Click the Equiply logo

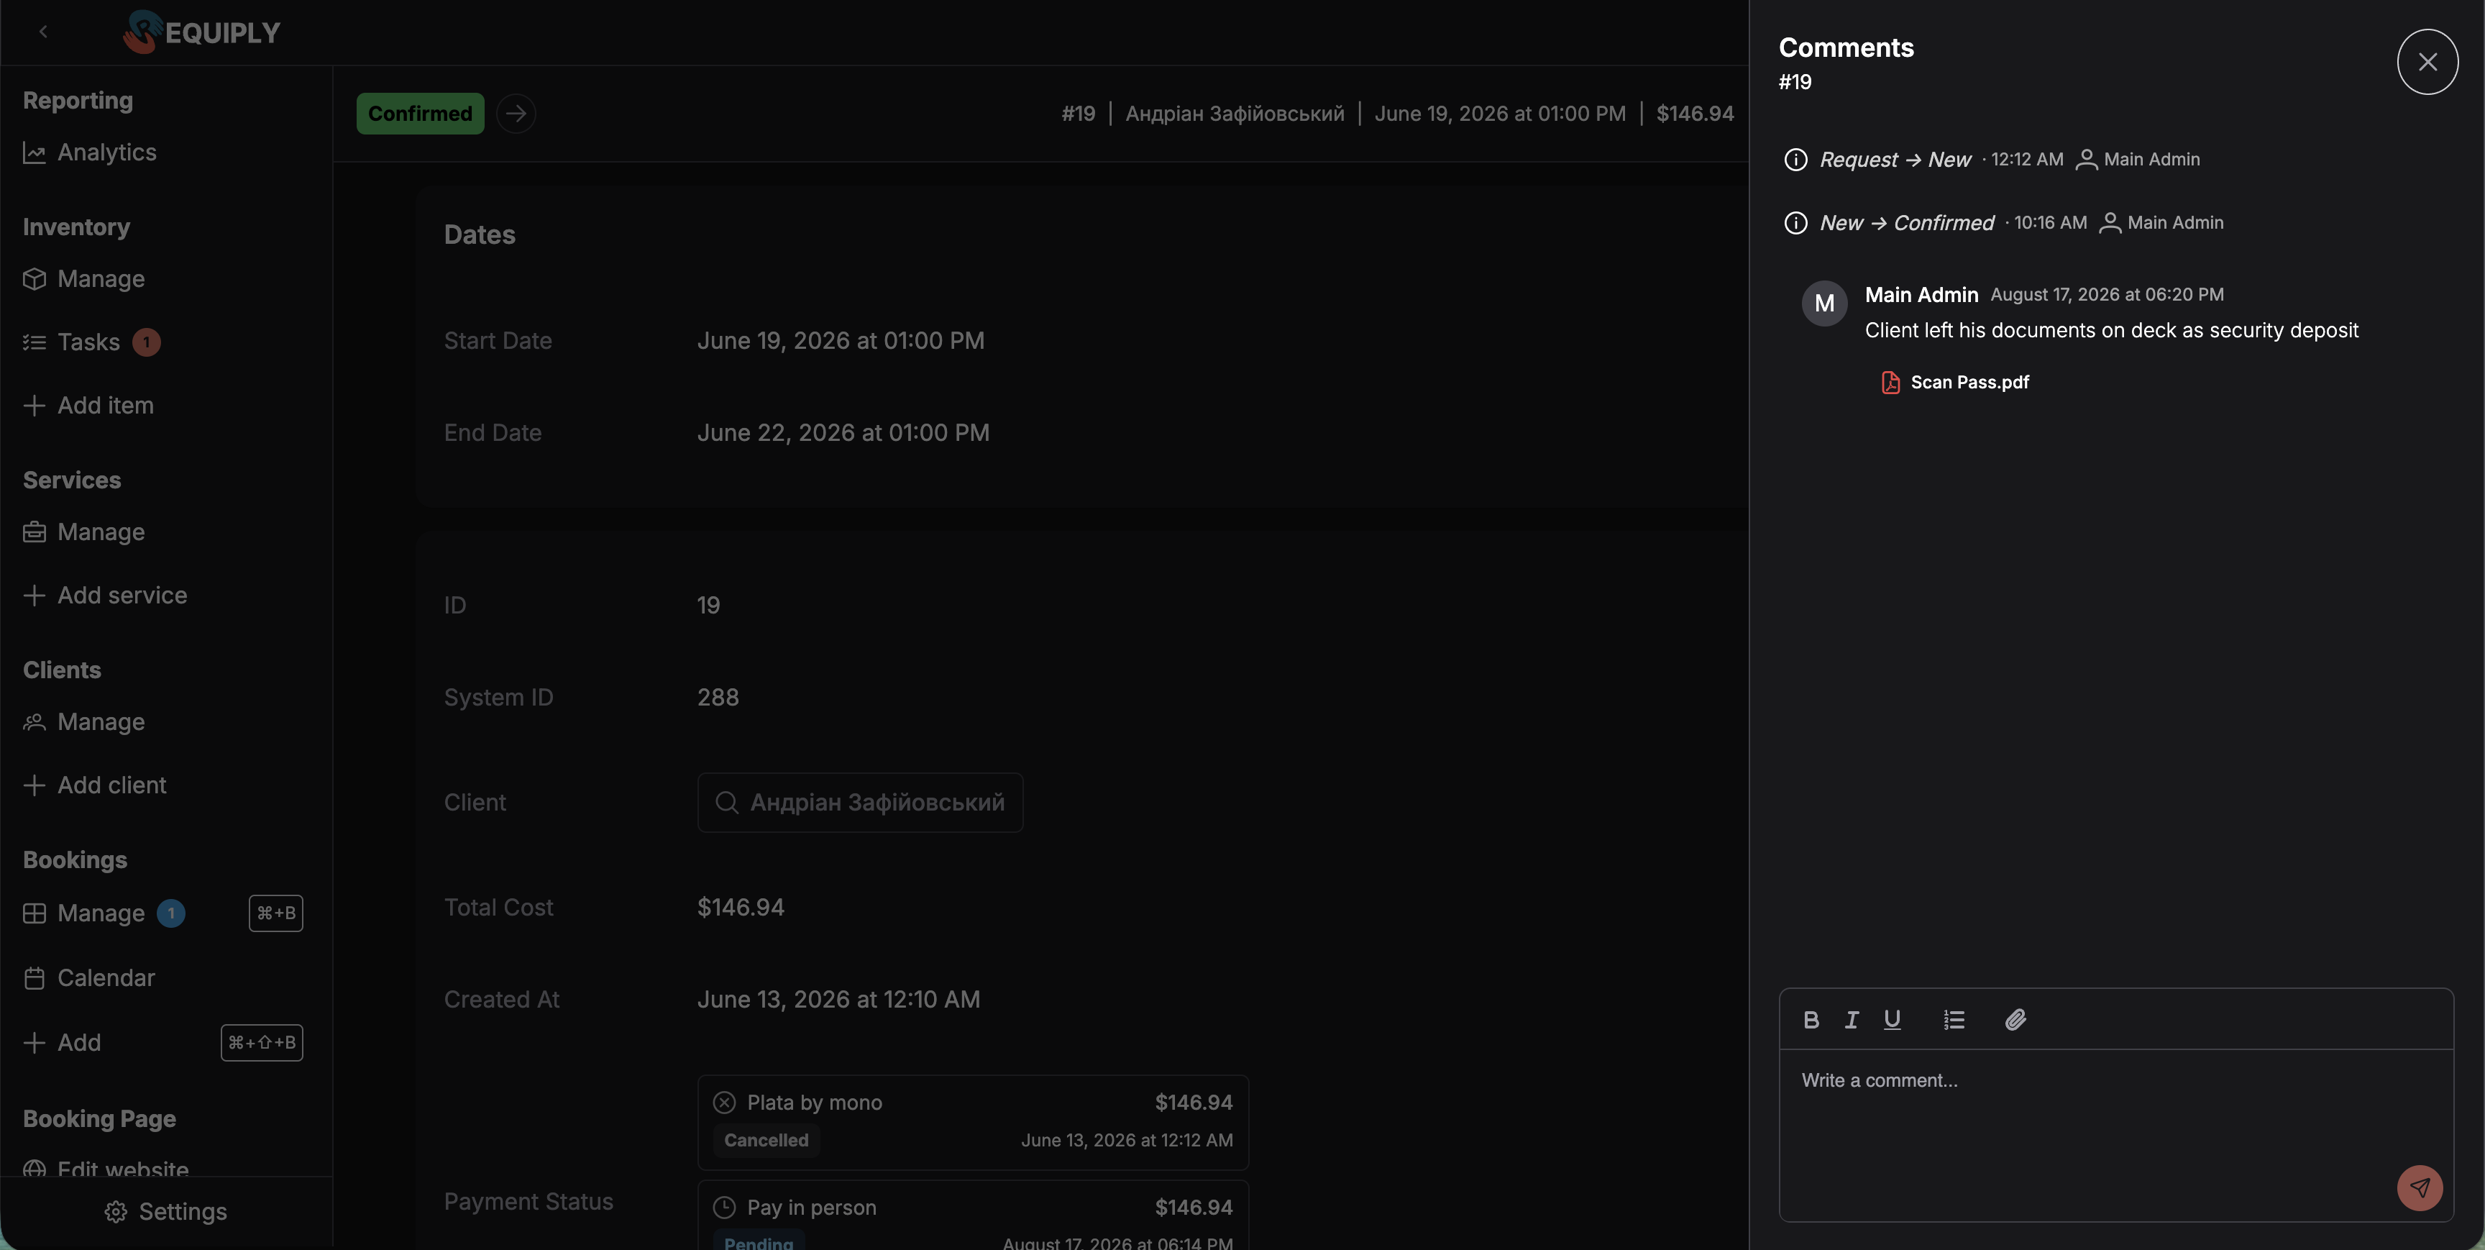point(201,32)
